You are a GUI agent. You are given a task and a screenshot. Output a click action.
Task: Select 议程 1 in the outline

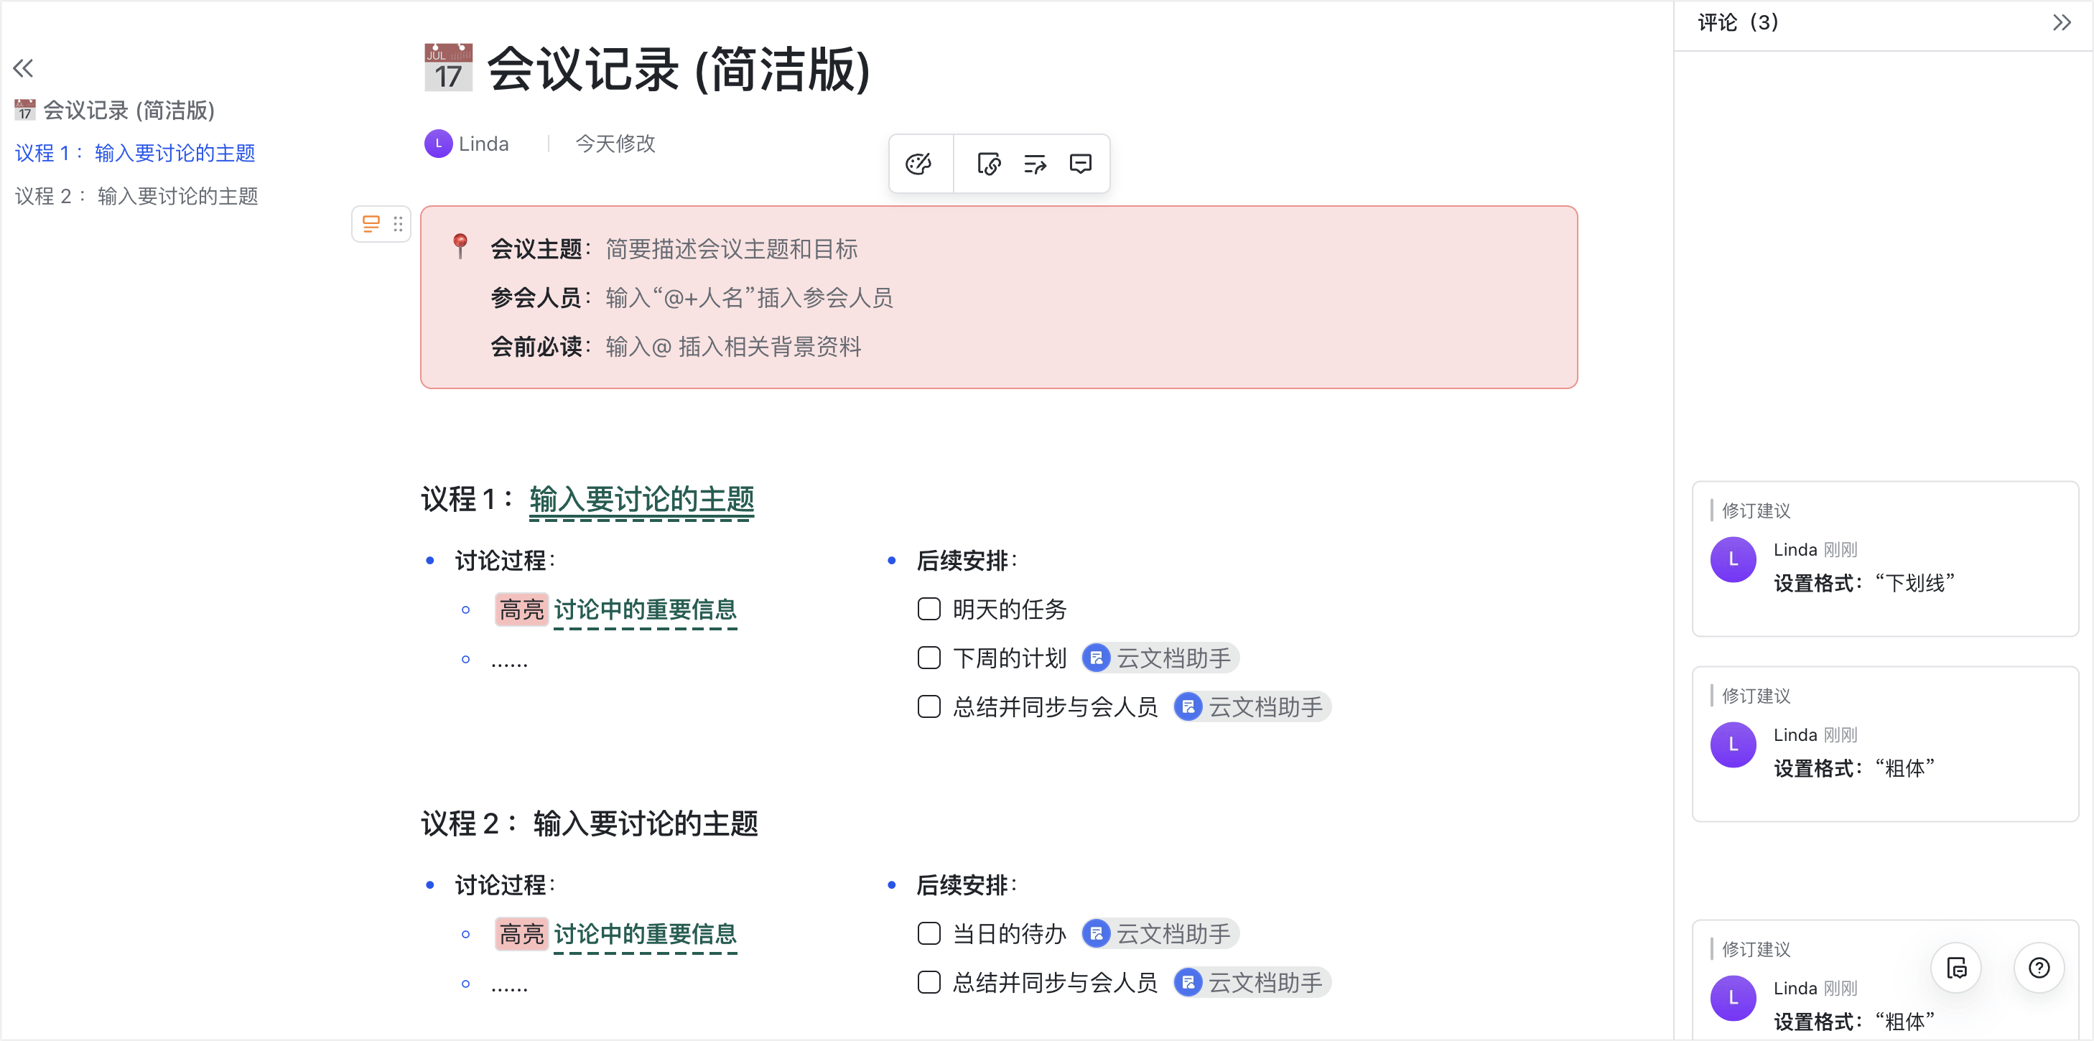(135, 153)
